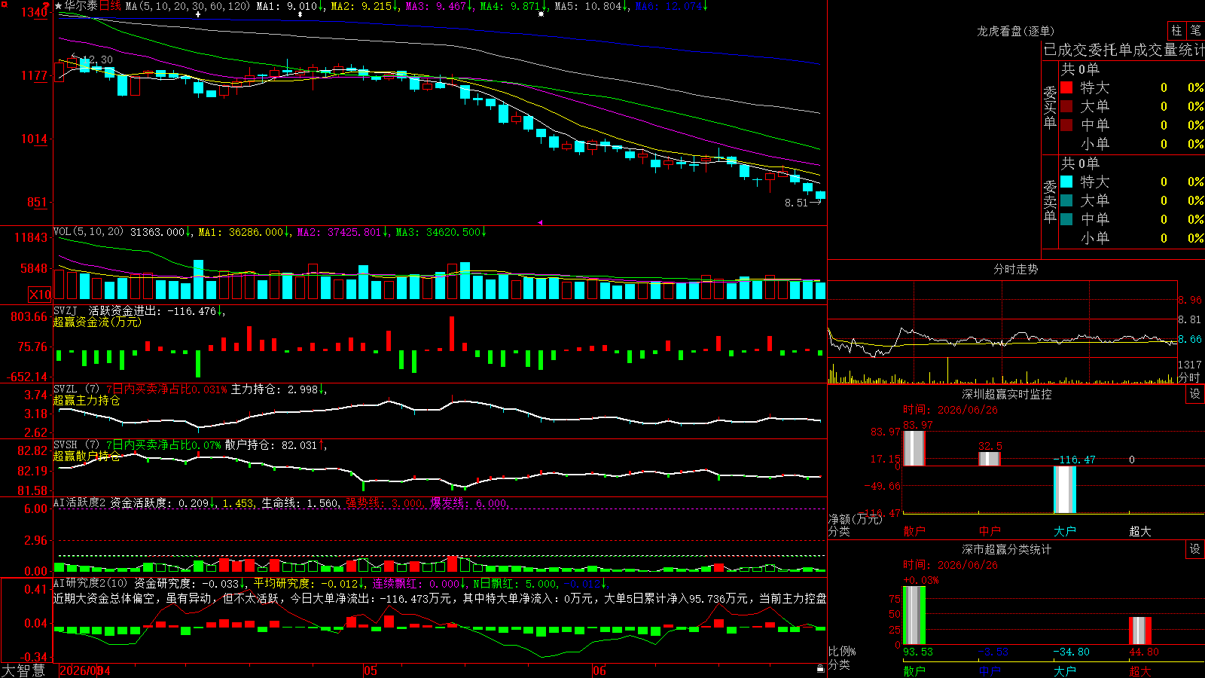The height and width of the screenshot is (678, 1205).
Task: Click the 93.53 value under 散户 ratio bar
Action: [x=917, y=652]
